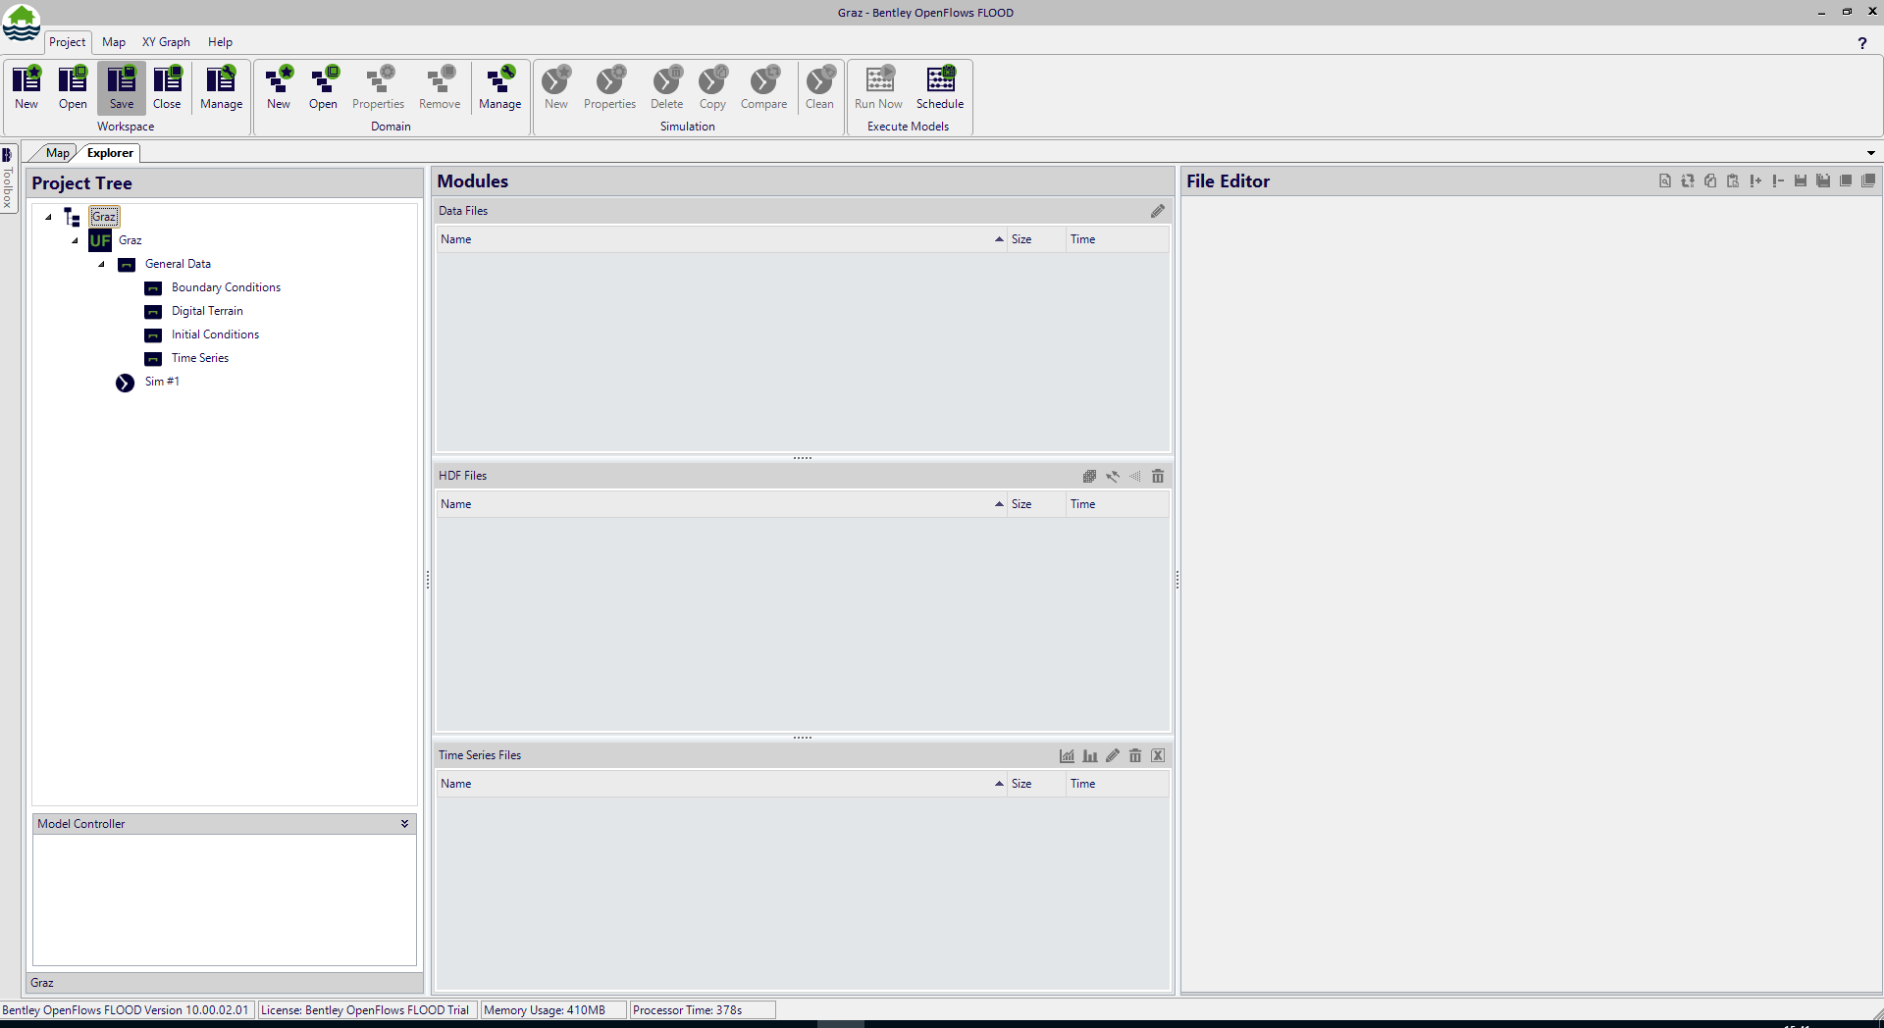Click the Domain Properties button

pyautogui.click(x=379, y=87)
